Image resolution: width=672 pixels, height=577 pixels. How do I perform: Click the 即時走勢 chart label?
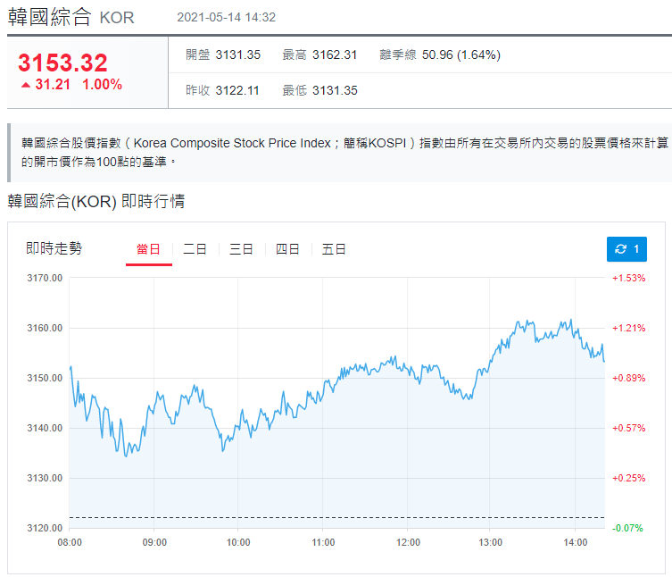click(54, 248)
